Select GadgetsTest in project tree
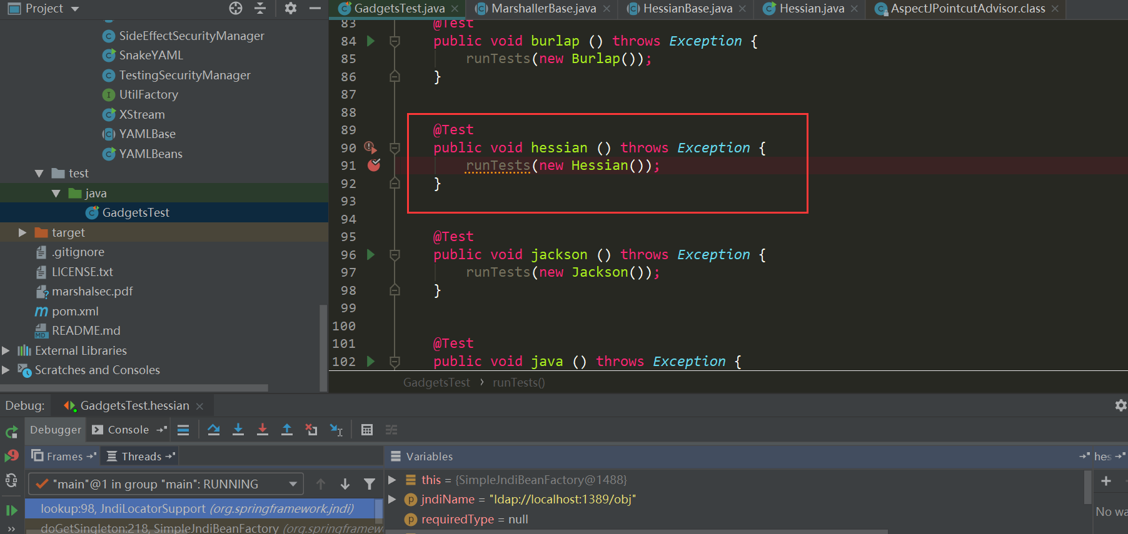The image size is (1128, 534). tap(136, 212)
